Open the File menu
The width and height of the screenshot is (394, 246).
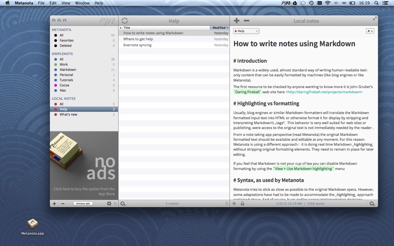[x=41, y=3]
